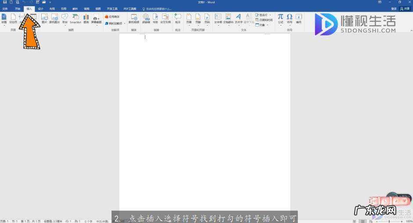Viewport: 413px width, 223px height.
Task: Insert WordArt (艺术字)
Action: [x=238, y=19]
